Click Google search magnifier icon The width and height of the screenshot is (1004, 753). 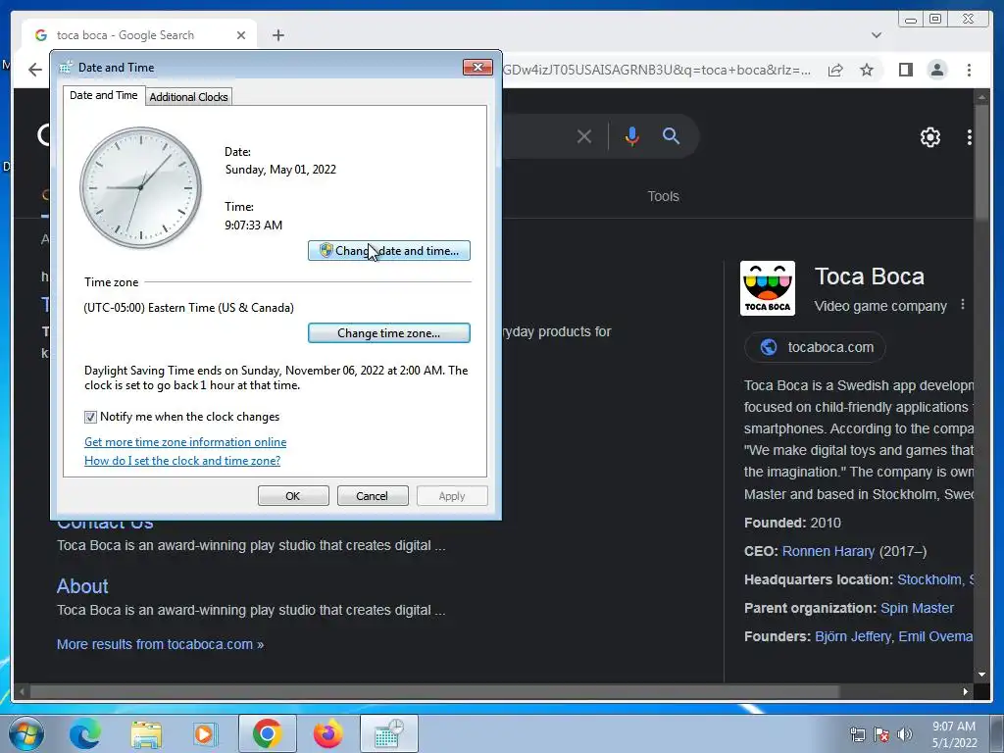[x=671, y=135]
